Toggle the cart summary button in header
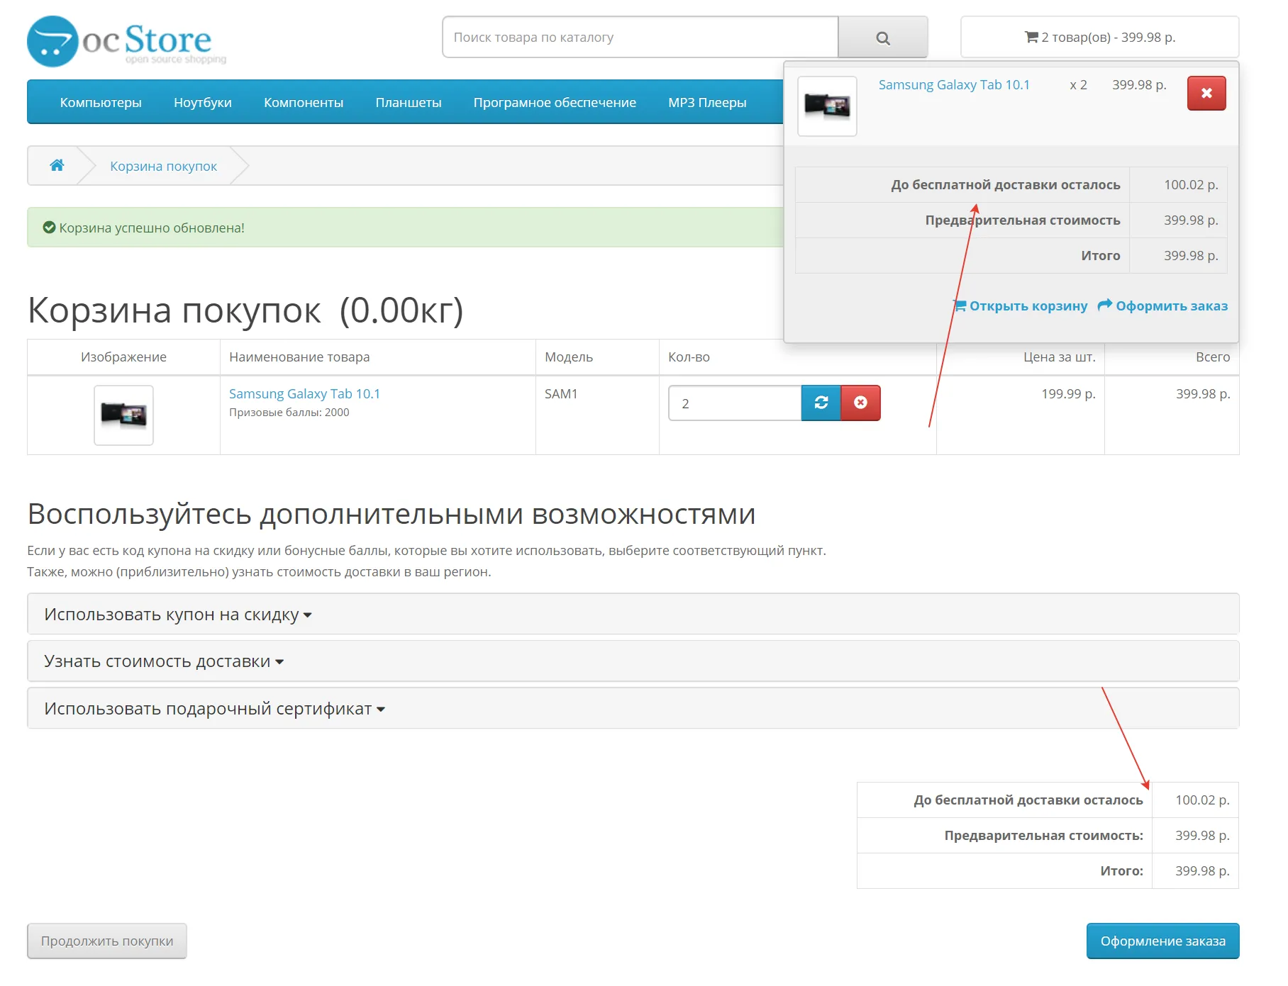 pyautogui.click(x=1099, y=38)
